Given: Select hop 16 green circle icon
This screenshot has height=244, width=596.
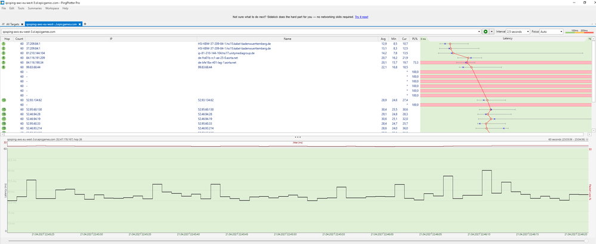Looking at the screenshot, I should point(4,114).
